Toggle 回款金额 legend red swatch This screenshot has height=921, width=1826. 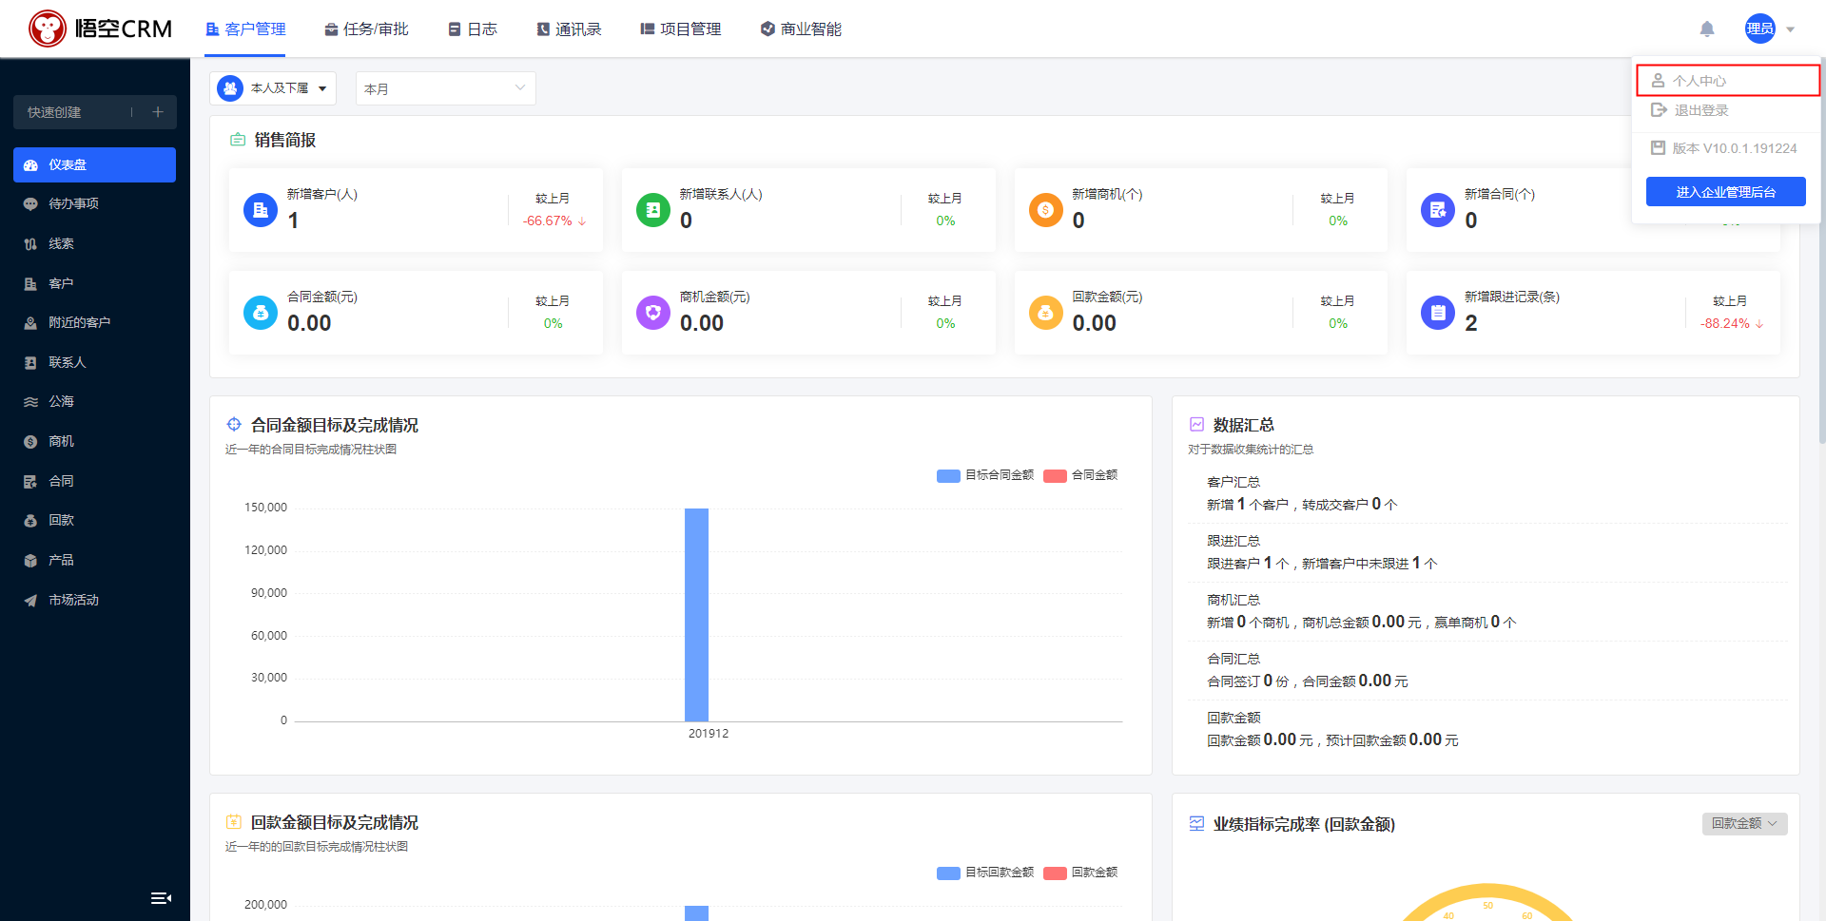click(1055, 873)
